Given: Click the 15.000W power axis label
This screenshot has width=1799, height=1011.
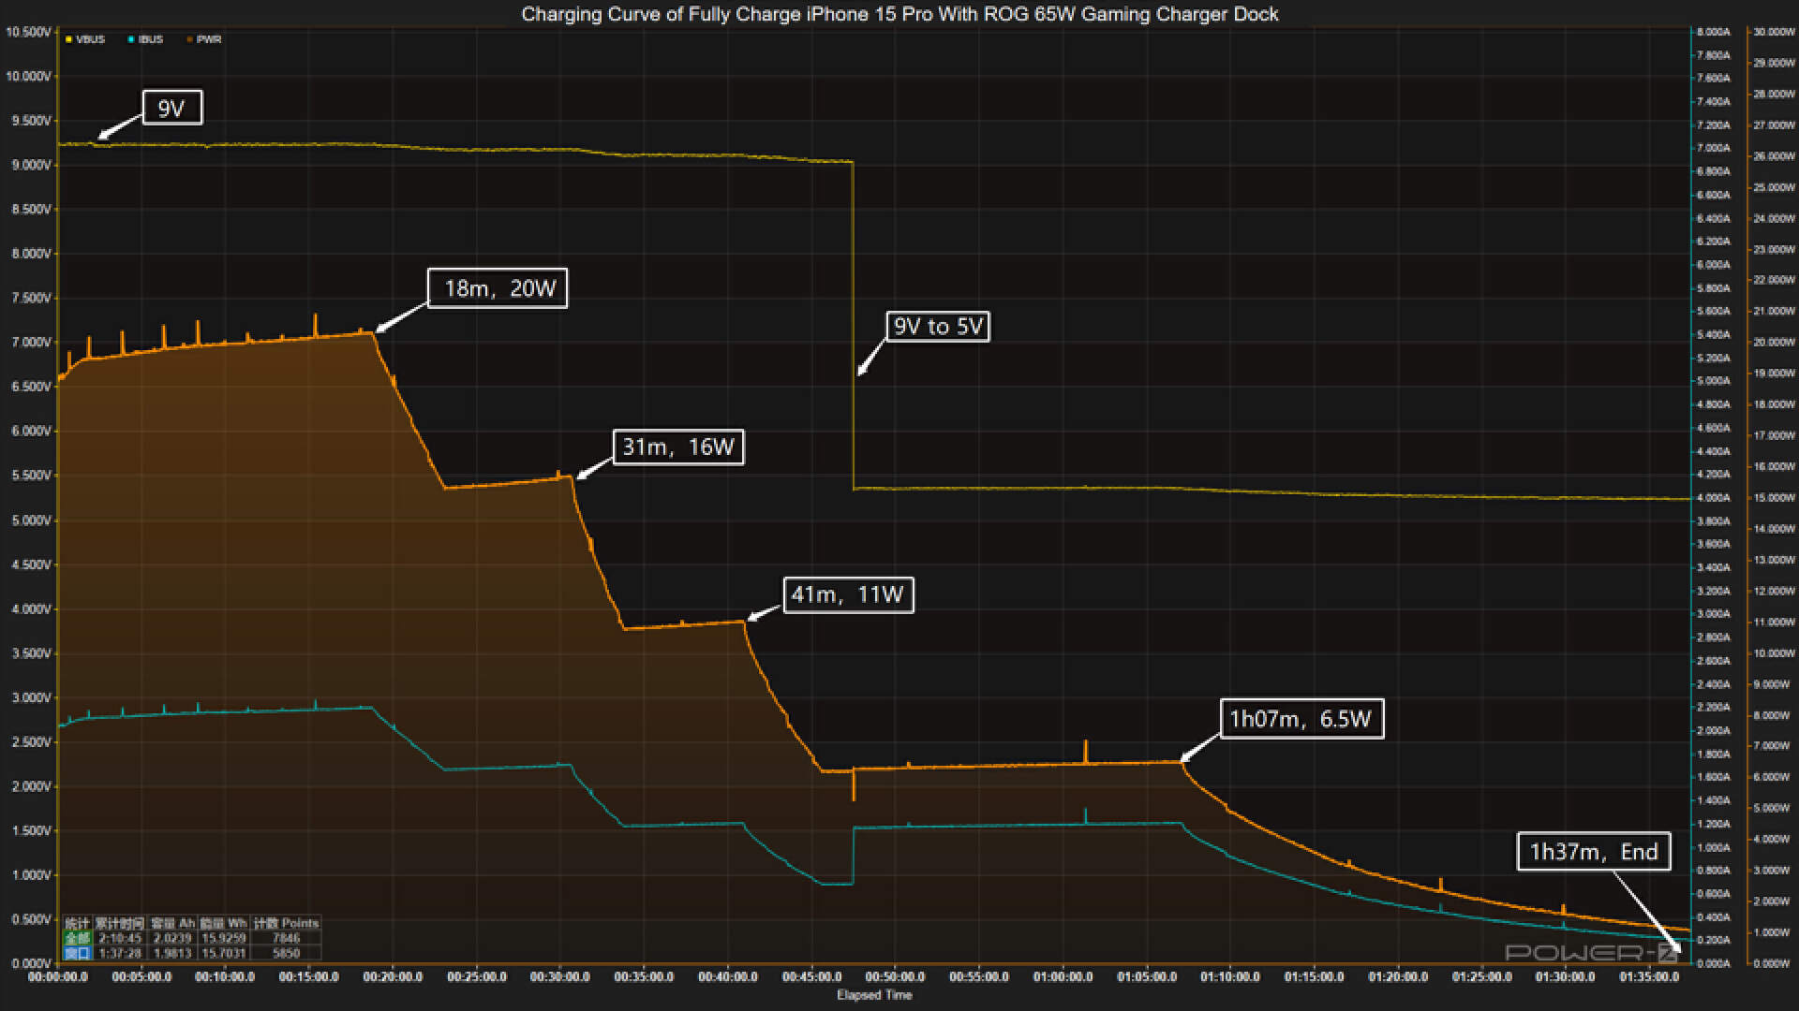Looking at the screenshot, I should click(1773, 498).
